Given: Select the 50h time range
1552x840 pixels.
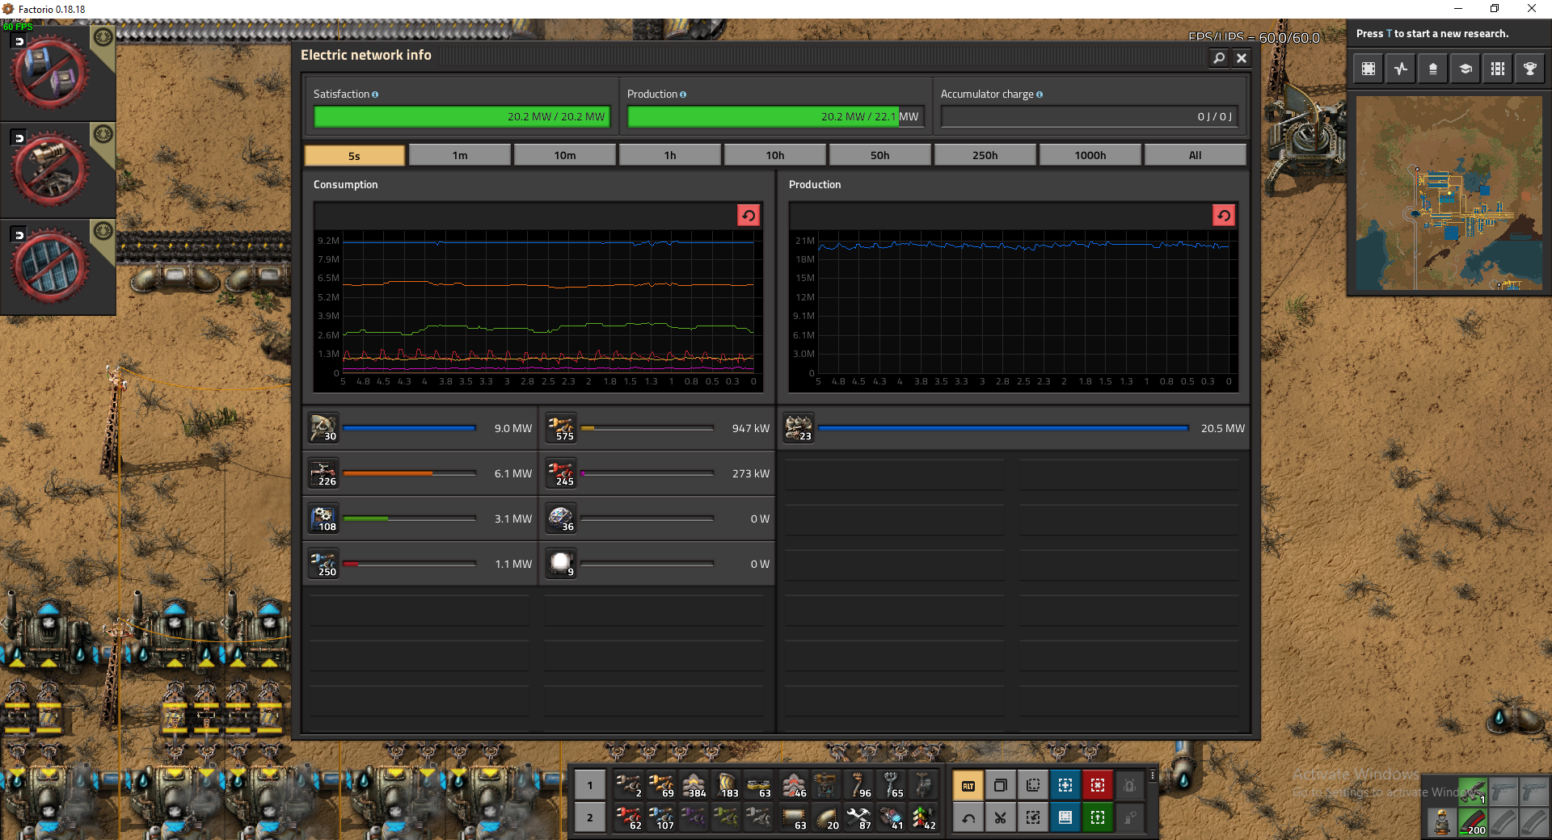Looking at the screenshot, I should click(x=880, y=155).
